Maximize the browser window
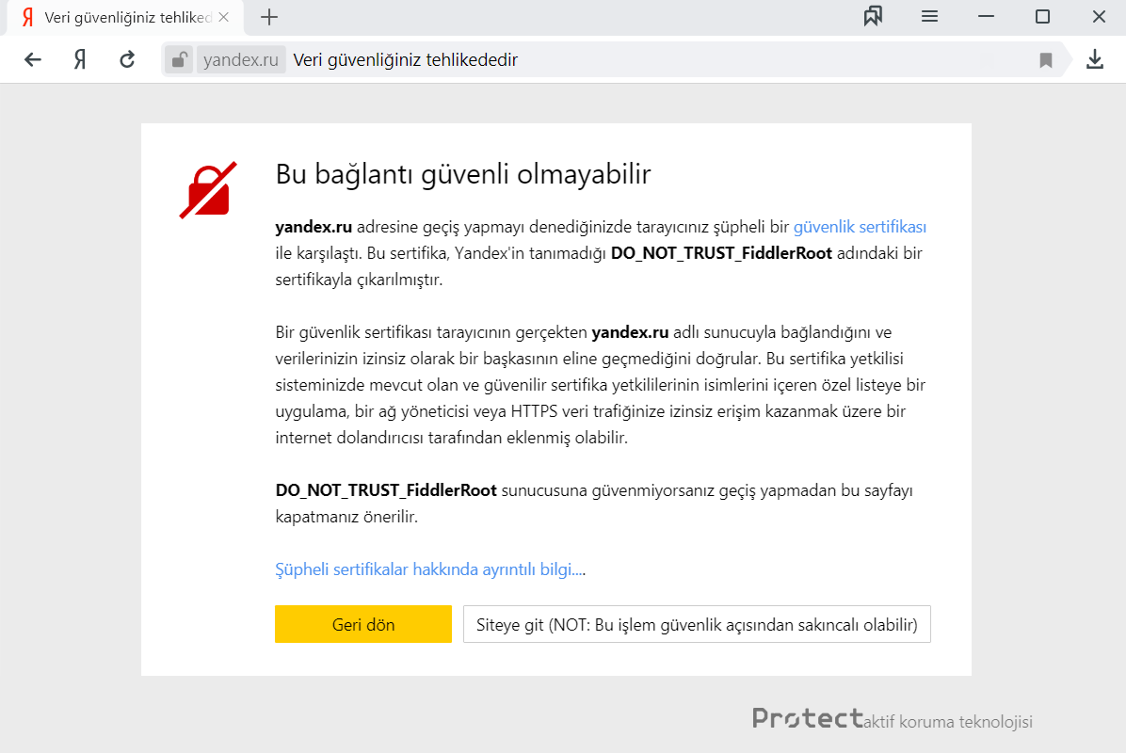This screenshot has height=753, width=1126. coord(1043,17)
